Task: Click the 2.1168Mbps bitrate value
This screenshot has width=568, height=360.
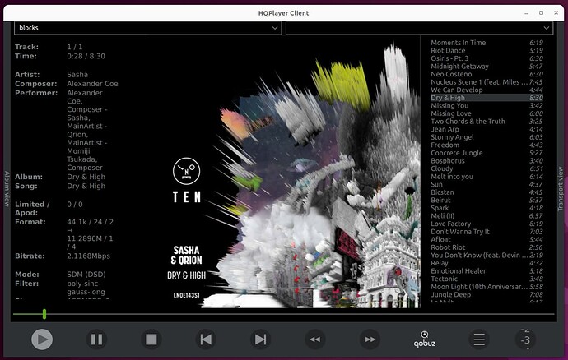Action: tap(88, 256)
